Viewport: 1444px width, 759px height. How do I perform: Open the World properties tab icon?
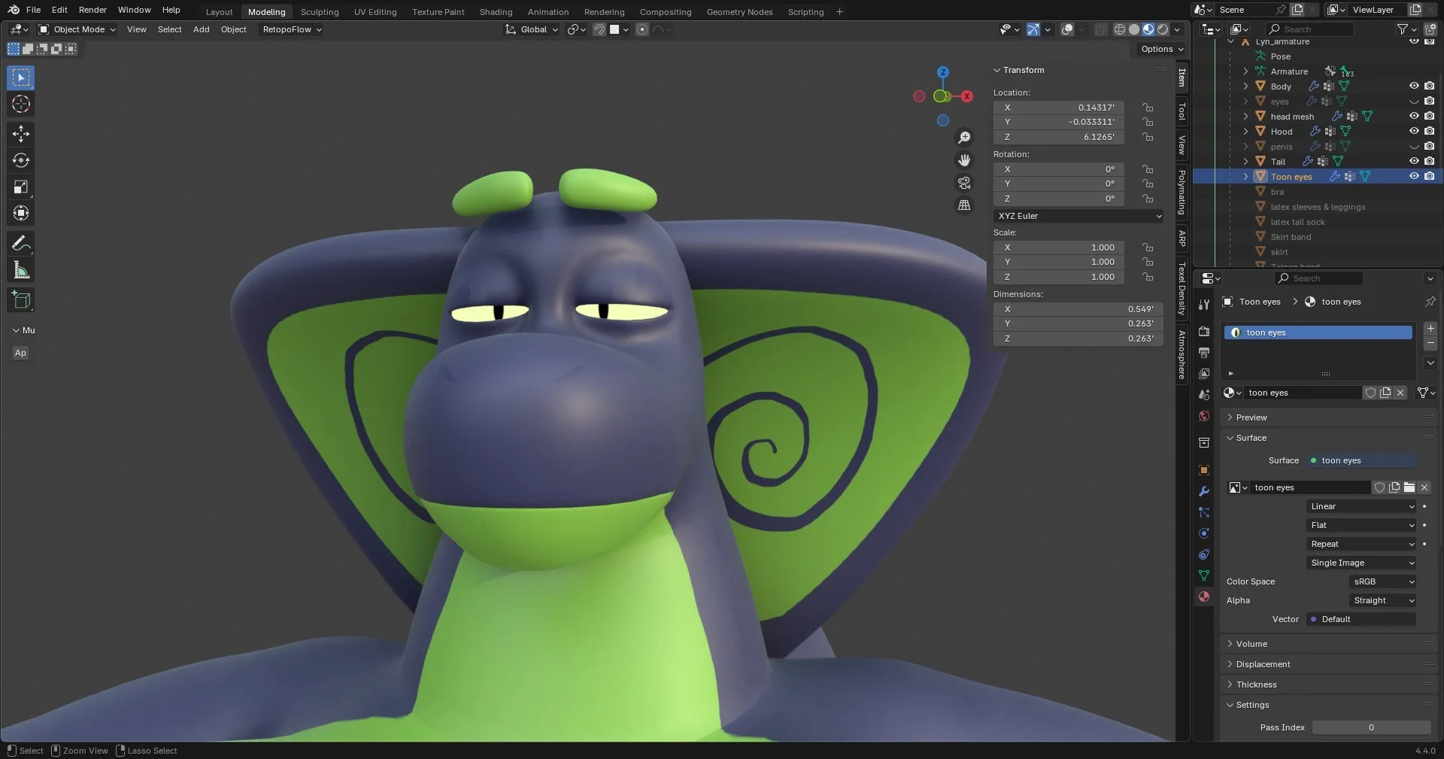click(x=1204, y=416)
